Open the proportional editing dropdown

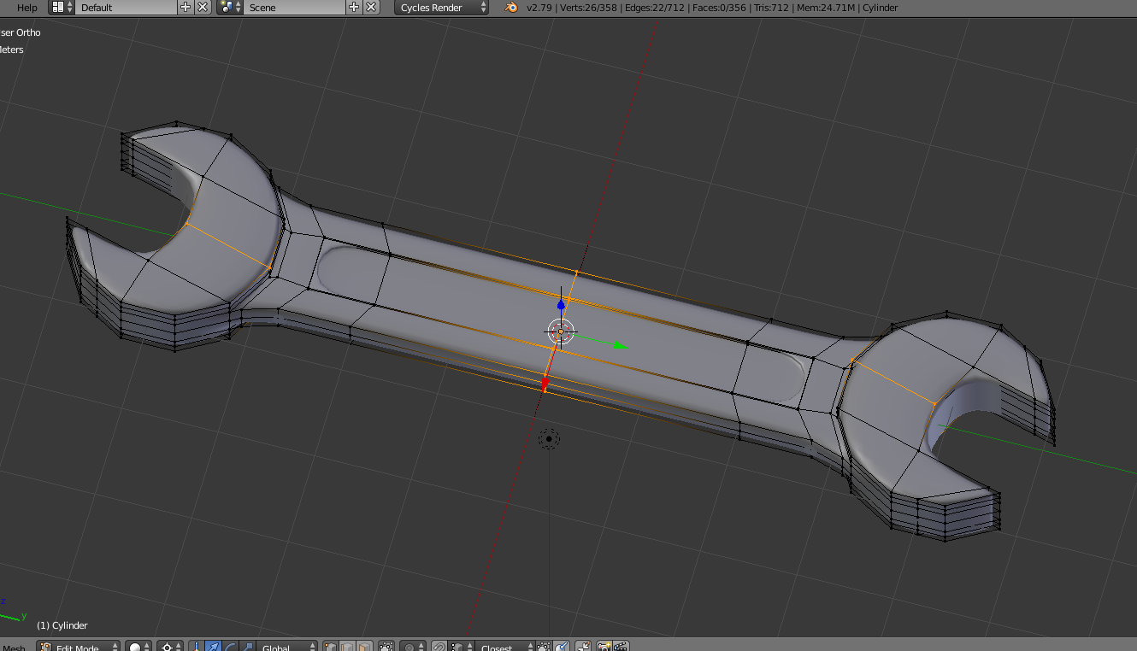coord(413,647)
